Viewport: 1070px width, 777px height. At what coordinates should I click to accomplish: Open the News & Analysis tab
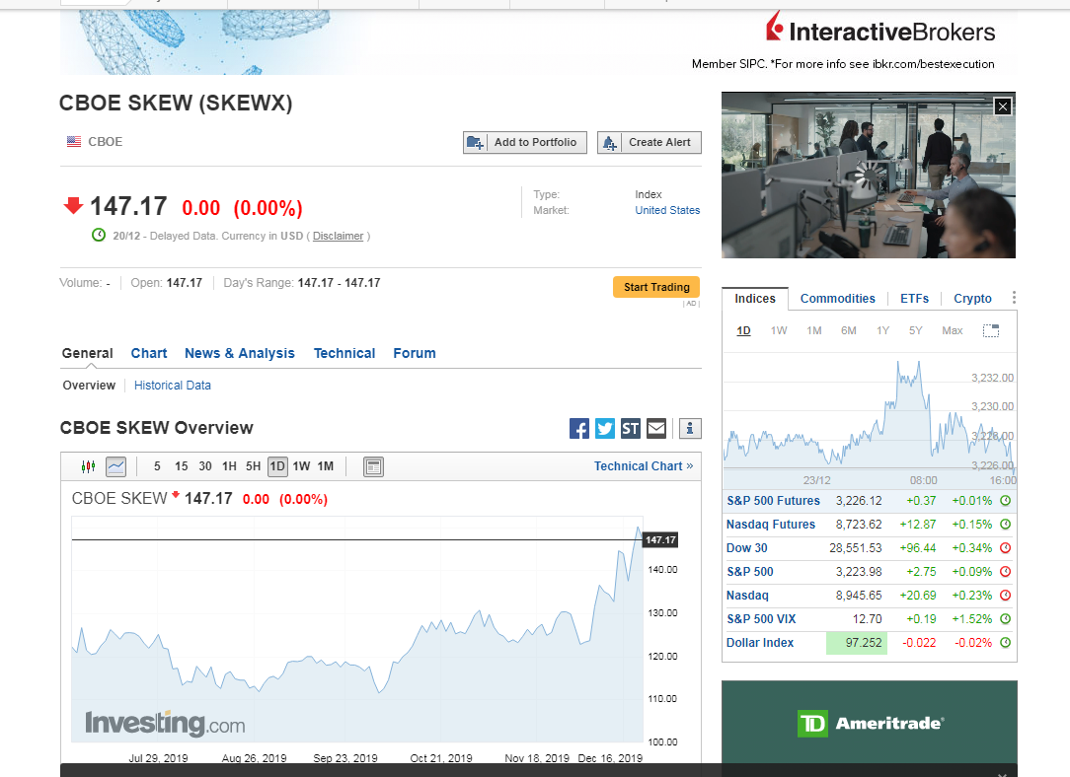coord(240,353)
